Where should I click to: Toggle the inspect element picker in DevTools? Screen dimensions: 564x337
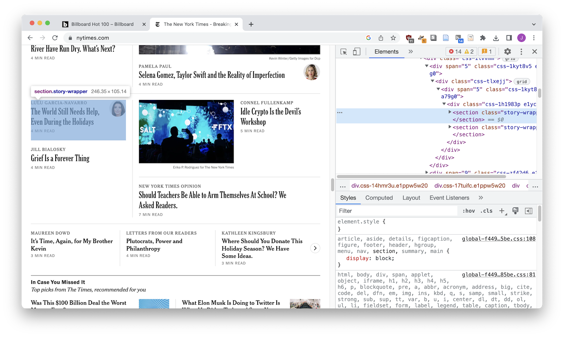[x=344, y=52]
